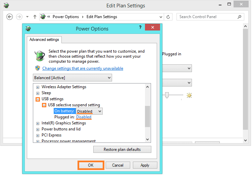This screenshot has height=175, width=252.
Task: Minimize the Edit Plan Settings window
Action: 220,5
